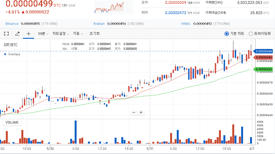Select the 트레이딩뷰 radio button

point(251,34)
